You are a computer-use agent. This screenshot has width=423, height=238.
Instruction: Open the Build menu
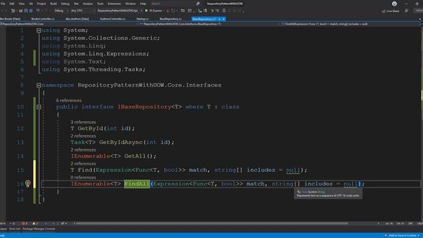[x=54, y=3]
